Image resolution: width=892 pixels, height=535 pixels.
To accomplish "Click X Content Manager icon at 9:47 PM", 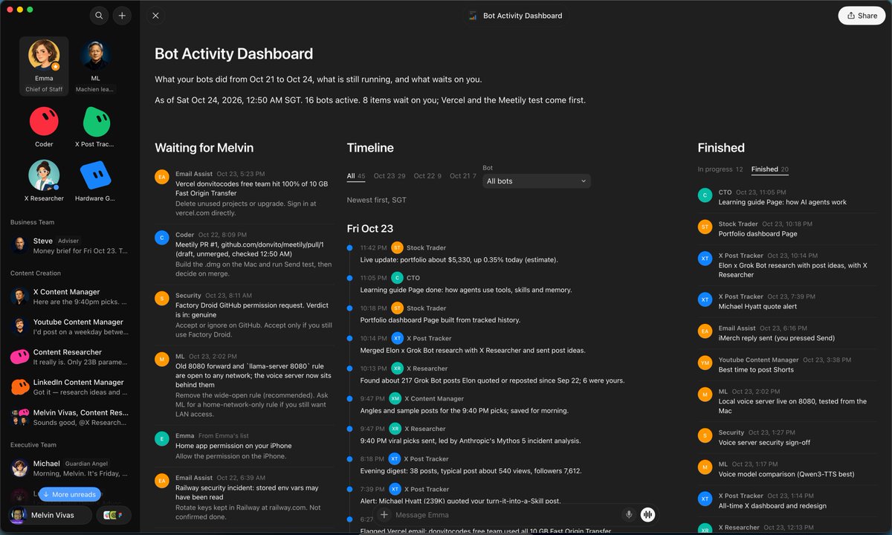I will (x=395, y=398).
